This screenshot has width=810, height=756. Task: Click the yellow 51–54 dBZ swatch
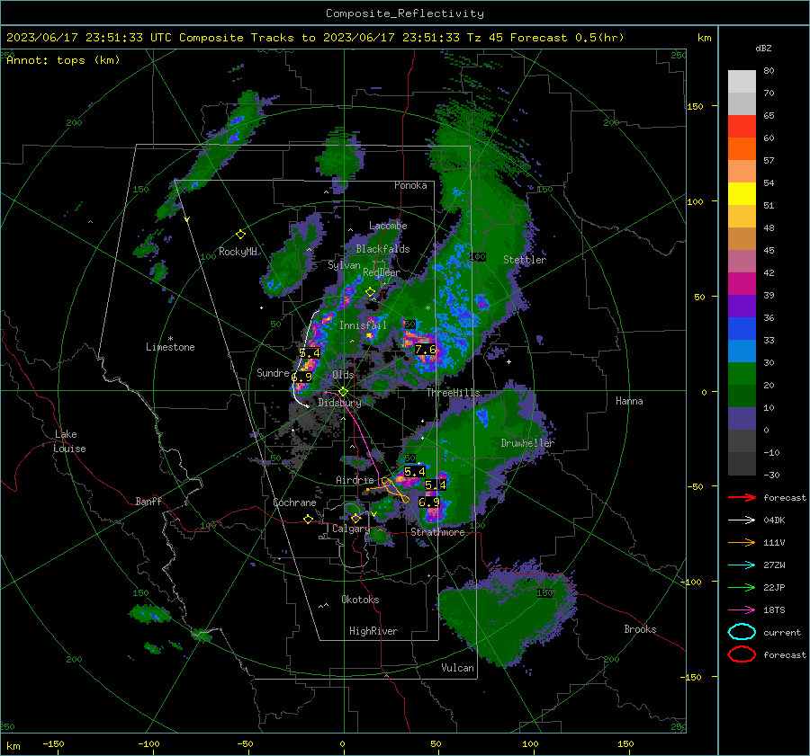[x=742, y=194]
